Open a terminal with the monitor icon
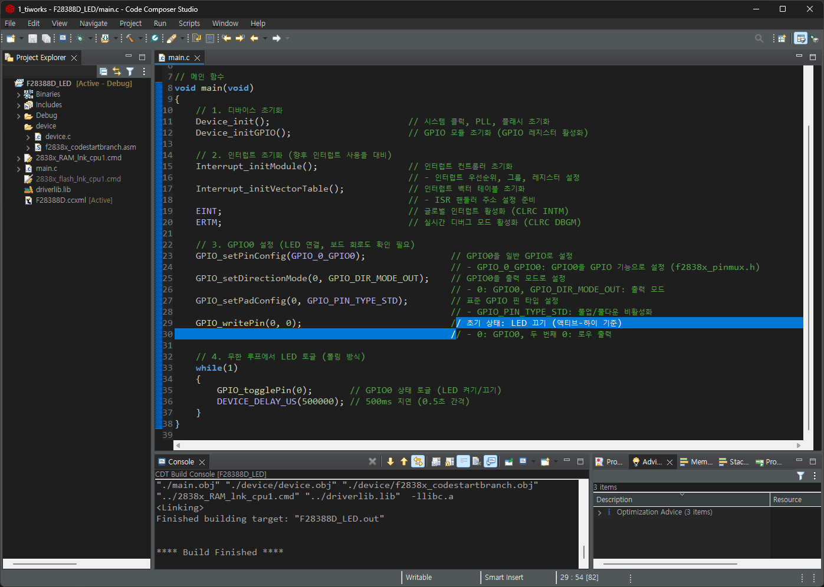 63,38
